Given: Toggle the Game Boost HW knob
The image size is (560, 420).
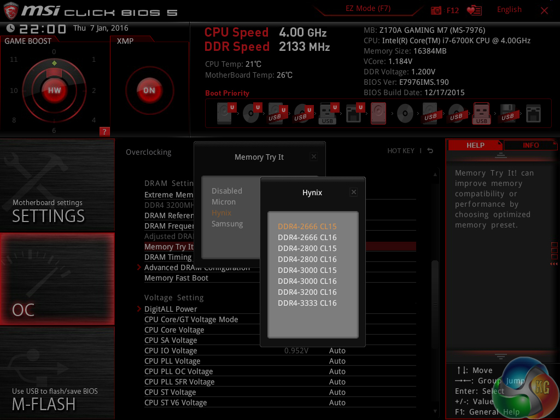Looking at the screenshot, I should (54, 90).
